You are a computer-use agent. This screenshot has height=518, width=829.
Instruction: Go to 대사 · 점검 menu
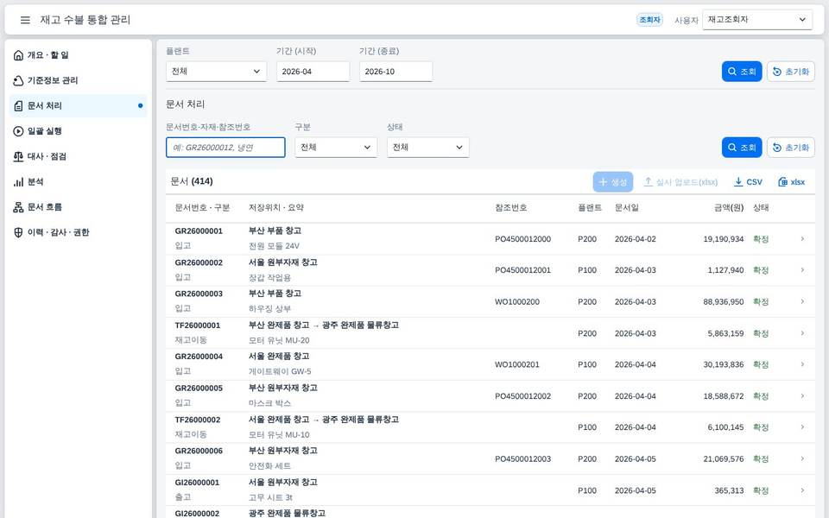tap(79, 156)
